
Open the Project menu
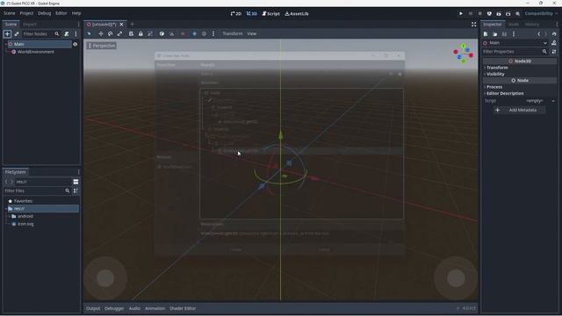pos(26,13)
